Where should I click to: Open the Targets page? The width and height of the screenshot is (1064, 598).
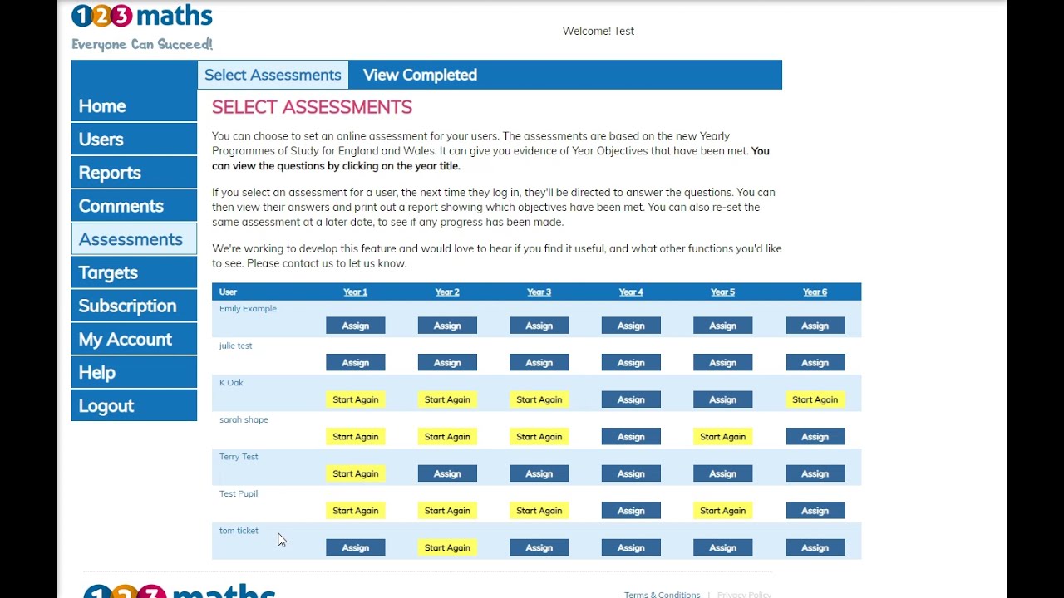pyautogui.click(x=134, y=272)
